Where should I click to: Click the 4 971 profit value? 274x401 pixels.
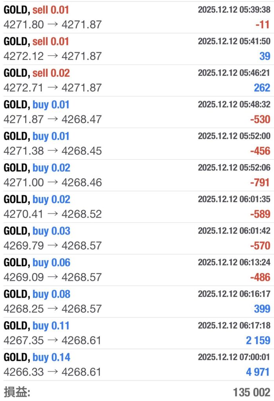pyautogui.click(x=258, y=372)
